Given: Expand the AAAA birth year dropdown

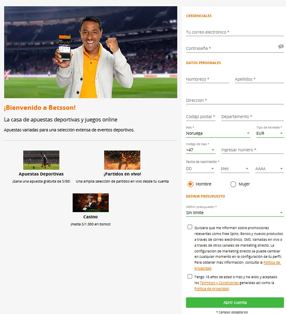Looking at the screenshot, I should click(x=269, y=169).
